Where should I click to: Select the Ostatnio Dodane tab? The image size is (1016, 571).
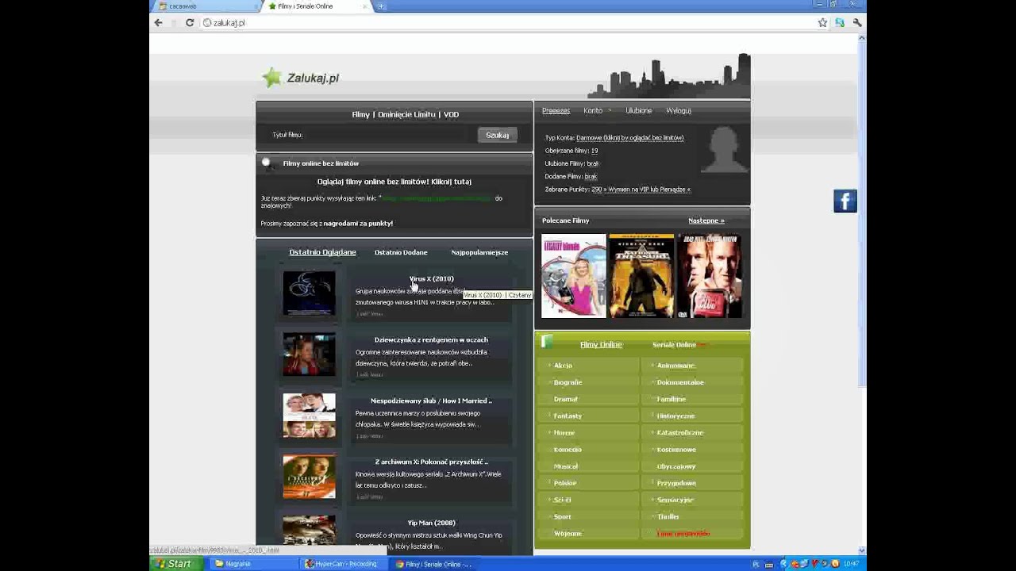pyautogui.click(x=401, y=252)
